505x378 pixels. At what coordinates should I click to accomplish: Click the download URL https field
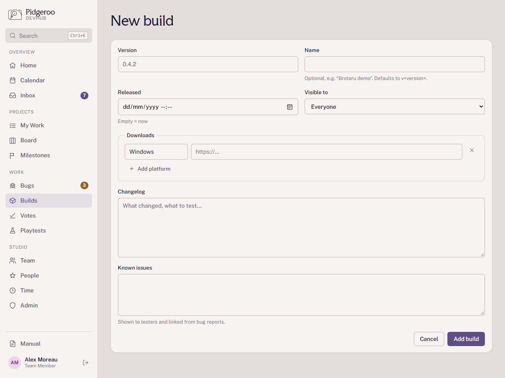[x=327, y=152]
